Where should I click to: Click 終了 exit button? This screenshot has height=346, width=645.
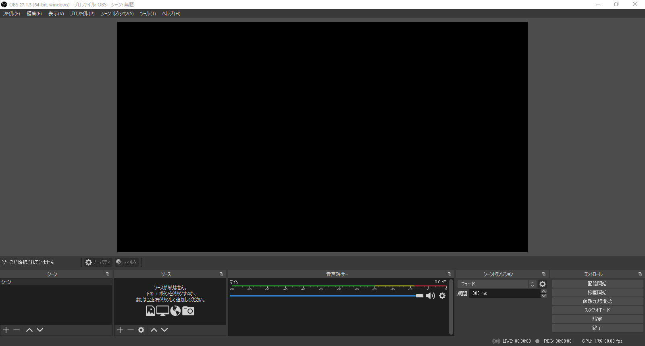coord(597,328)
